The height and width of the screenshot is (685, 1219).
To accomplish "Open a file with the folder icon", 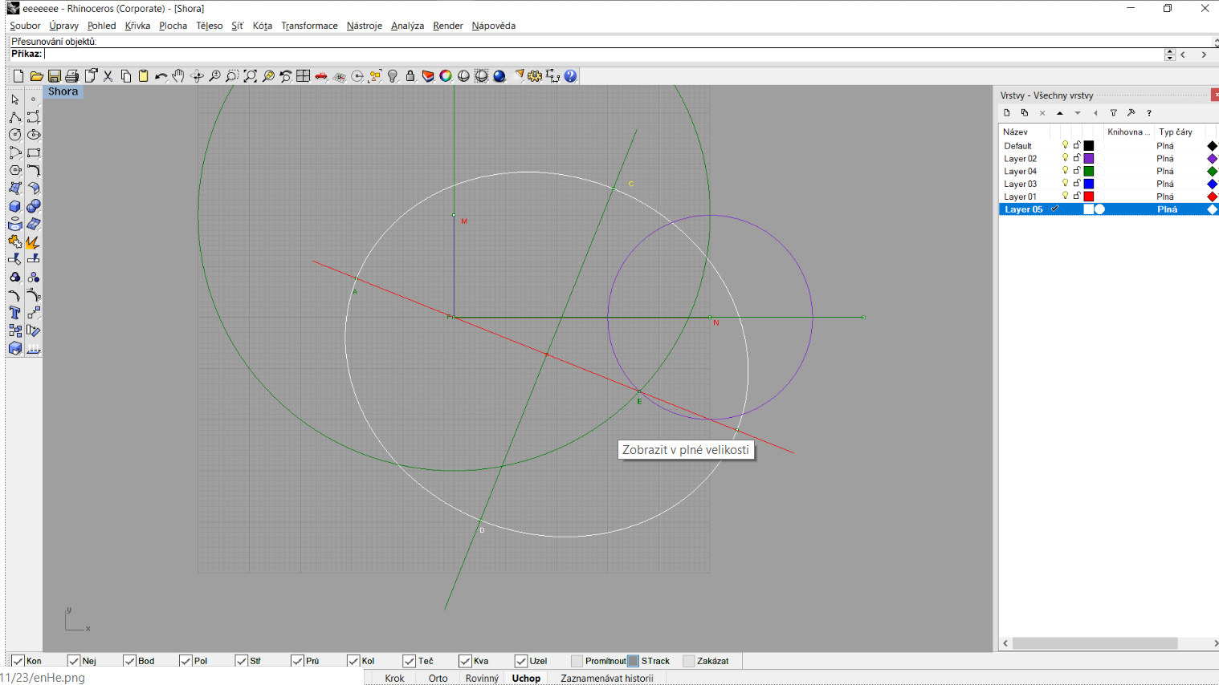I will (x=36, y=76).
